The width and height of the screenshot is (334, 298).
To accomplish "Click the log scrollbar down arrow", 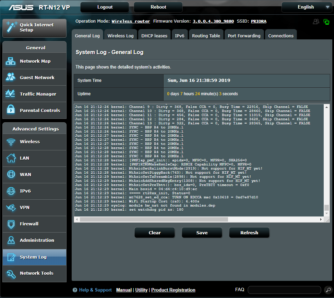I will (326, 213).
